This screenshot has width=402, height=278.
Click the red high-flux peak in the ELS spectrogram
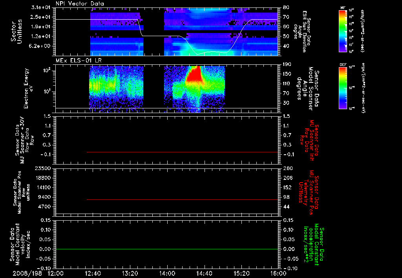point(196,74)
